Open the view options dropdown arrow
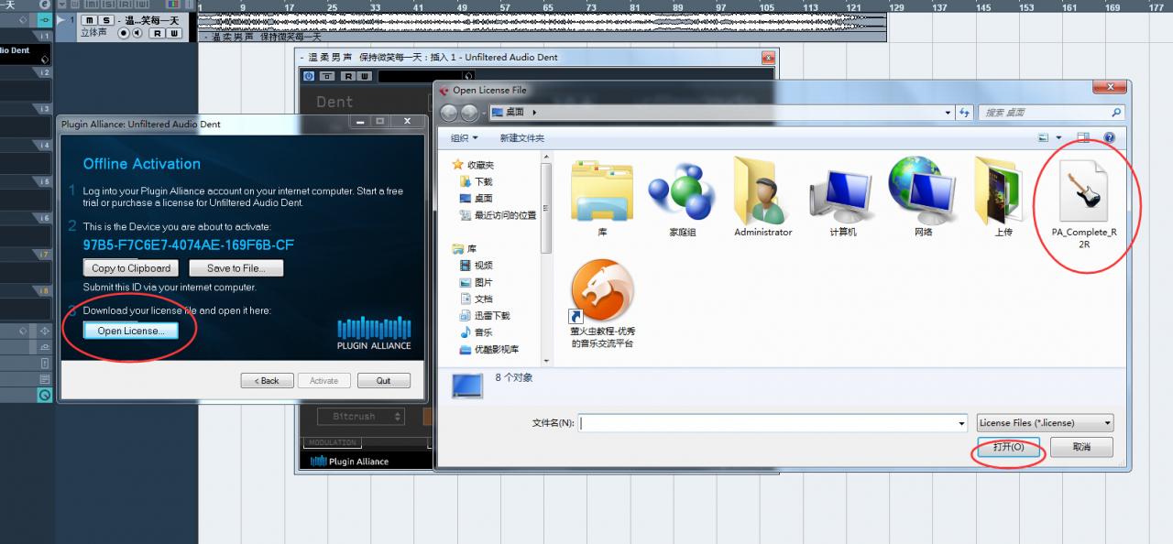1173x544 pixels. 1058,137
